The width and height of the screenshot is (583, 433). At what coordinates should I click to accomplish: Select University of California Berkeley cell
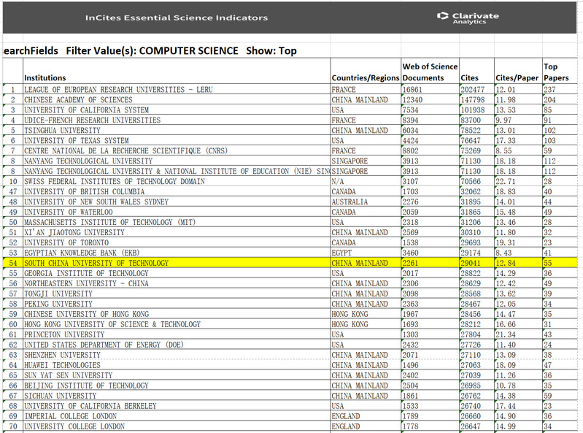177,406
